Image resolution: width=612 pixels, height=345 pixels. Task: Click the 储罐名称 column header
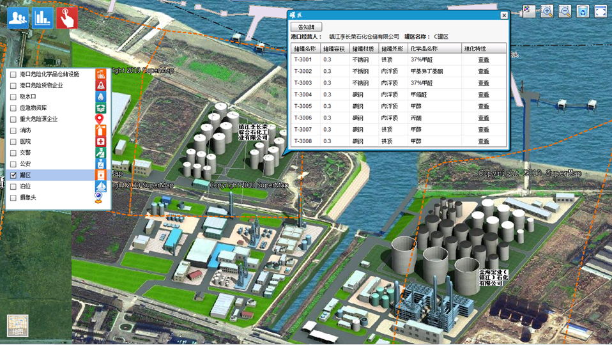pos(305,49)
